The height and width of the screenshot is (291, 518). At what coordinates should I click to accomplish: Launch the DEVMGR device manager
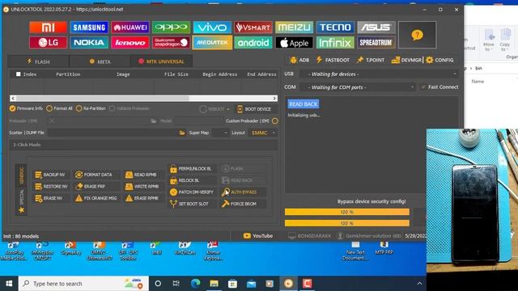pyautogui.click(x=406, y=60)
